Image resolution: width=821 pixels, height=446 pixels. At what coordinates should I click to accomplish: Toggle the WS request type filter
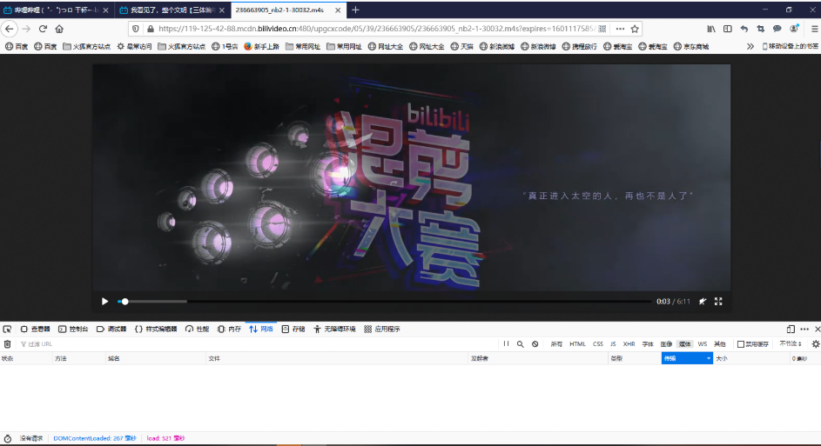(702, 344)
